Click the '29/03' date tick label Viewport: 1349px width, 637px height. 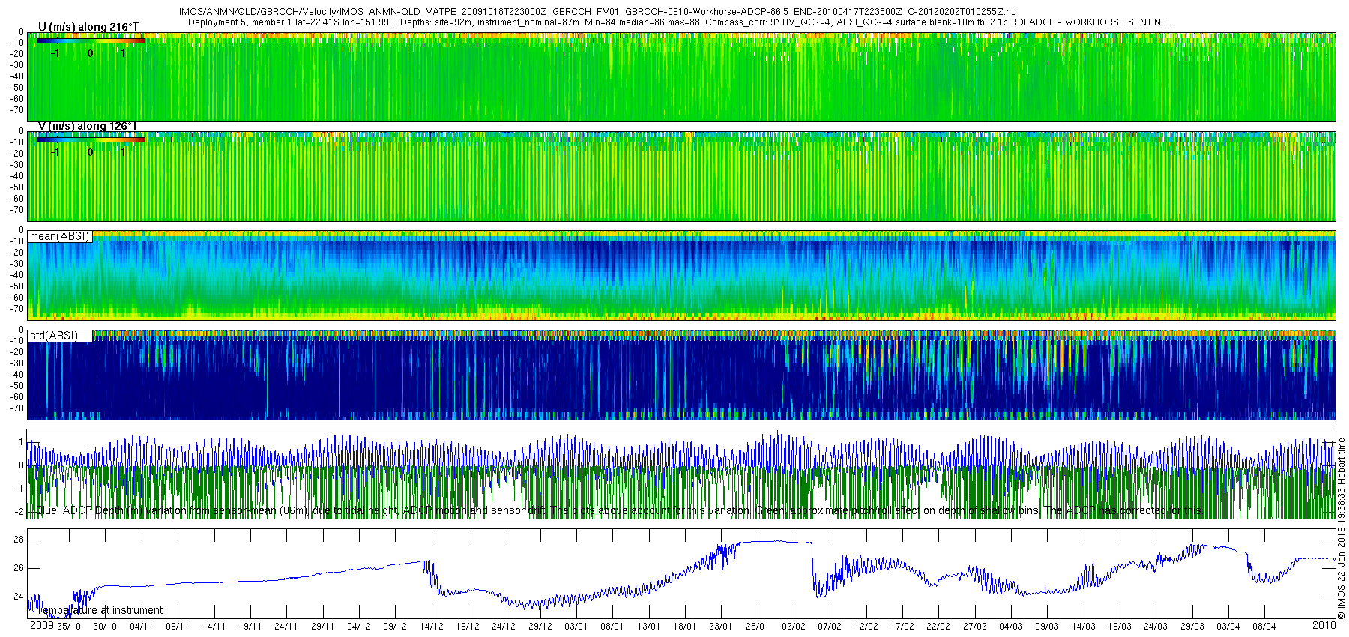point(1192,627)
